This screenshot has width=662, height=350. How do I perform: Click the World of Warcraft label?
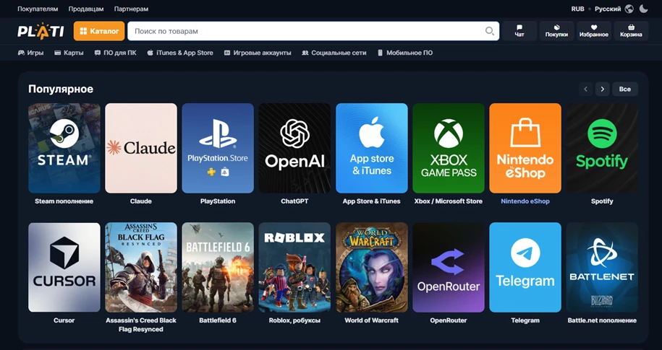tap(372, 320)
